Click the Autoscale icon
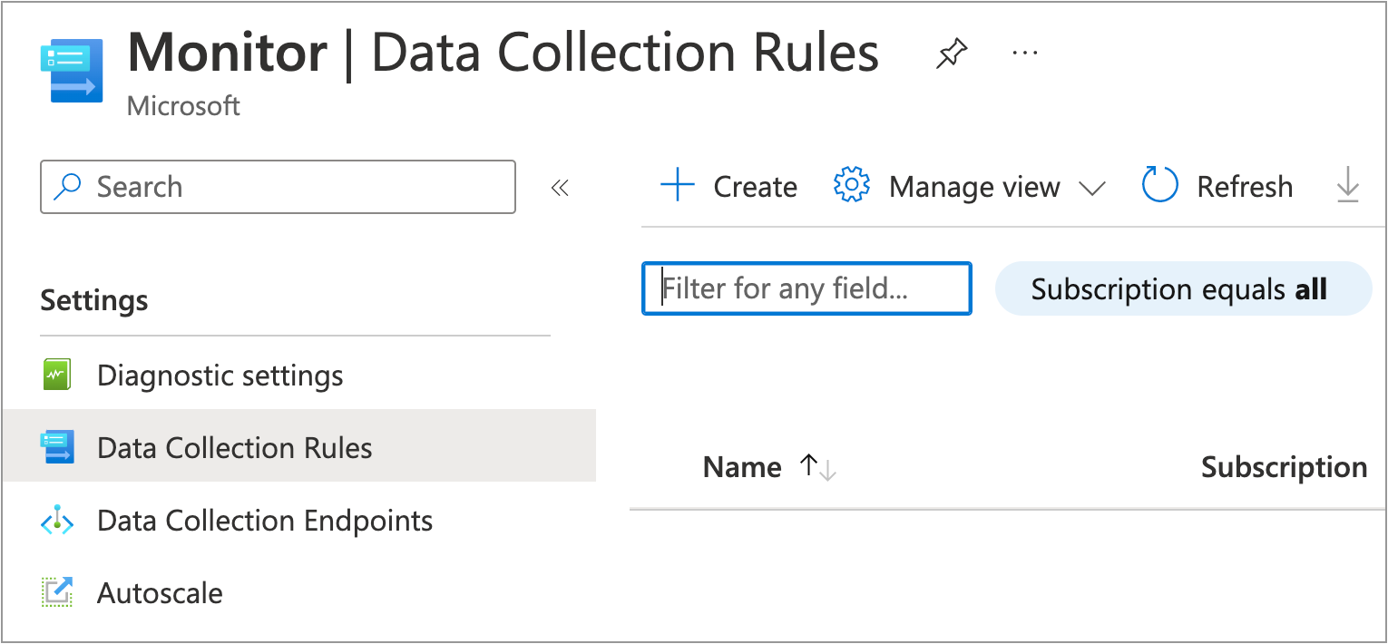Image resolution: width=1388 pixels, height=644 pixels. coord(56,592)
